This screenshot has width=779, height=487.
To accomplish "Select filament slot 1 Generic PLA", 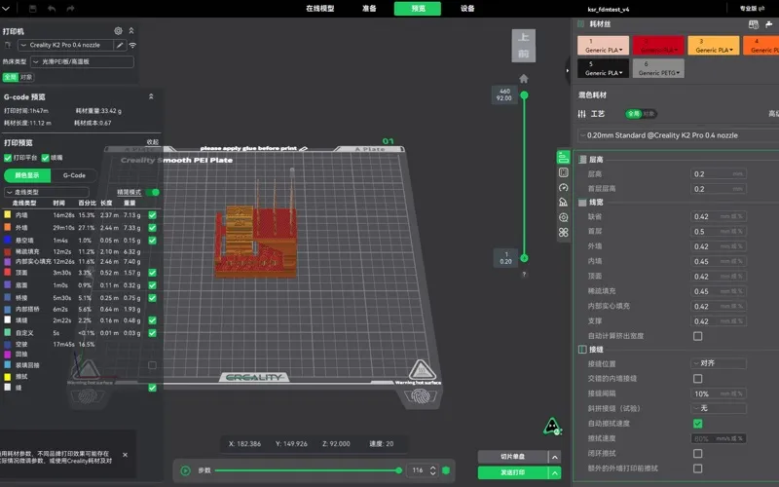I will (x=603, y=45).
